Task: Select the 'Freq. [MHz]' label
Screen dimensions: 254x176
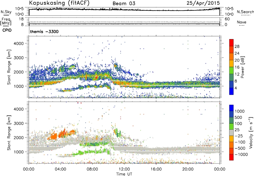Action: pyautogui.click(x=6, y=22)
